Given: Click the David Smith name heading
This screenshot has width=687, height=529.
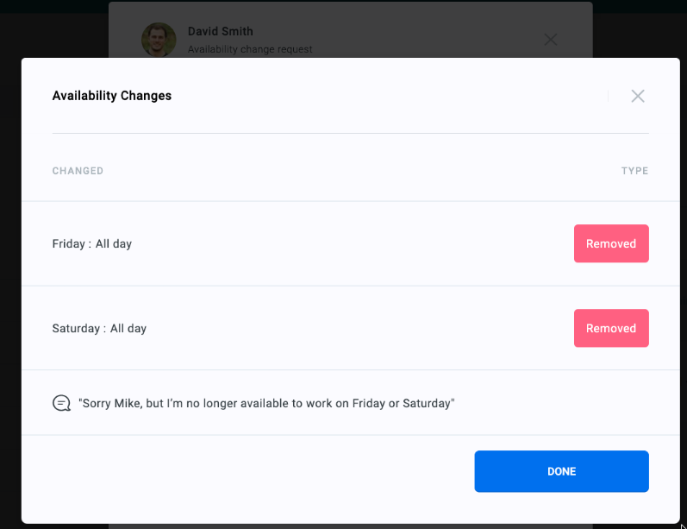Looking at the screenshot, I should [221, 31].
